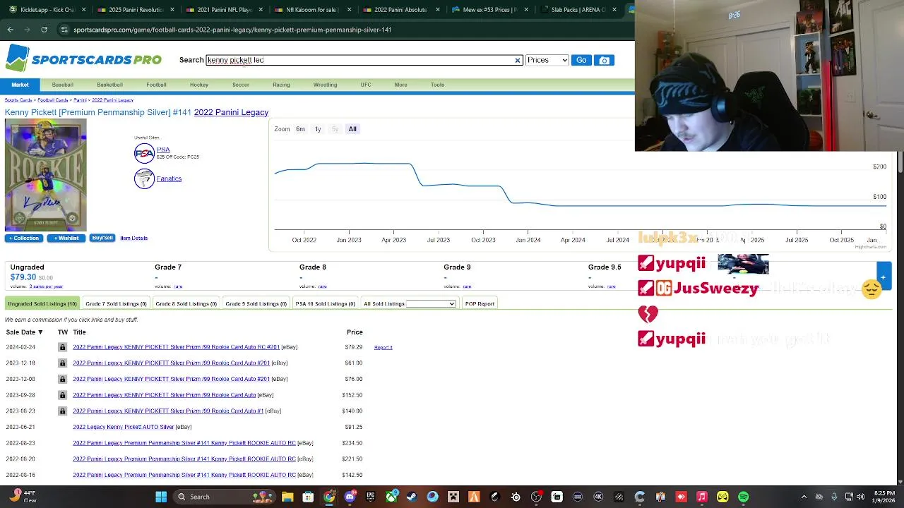Open Steam from the taskbar
The height and width of the screenshot is (508, 904).
click(x=412, y=497)
